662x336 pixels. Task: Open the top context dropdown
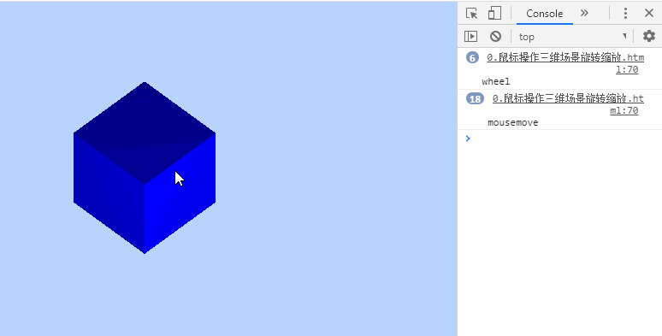[x=572, y=37]
